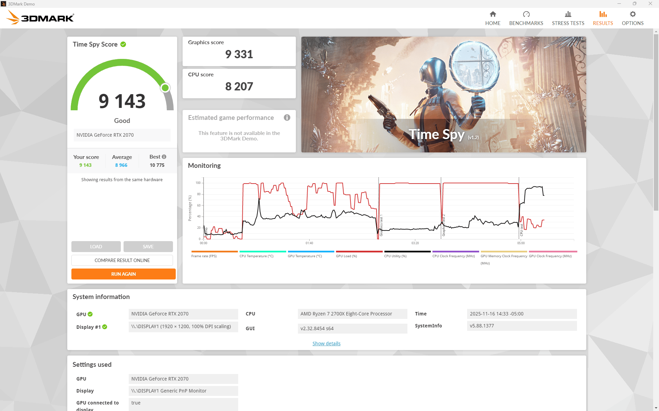Click the HOME menu label
The image size is (659, 411).
coord(493,23)
